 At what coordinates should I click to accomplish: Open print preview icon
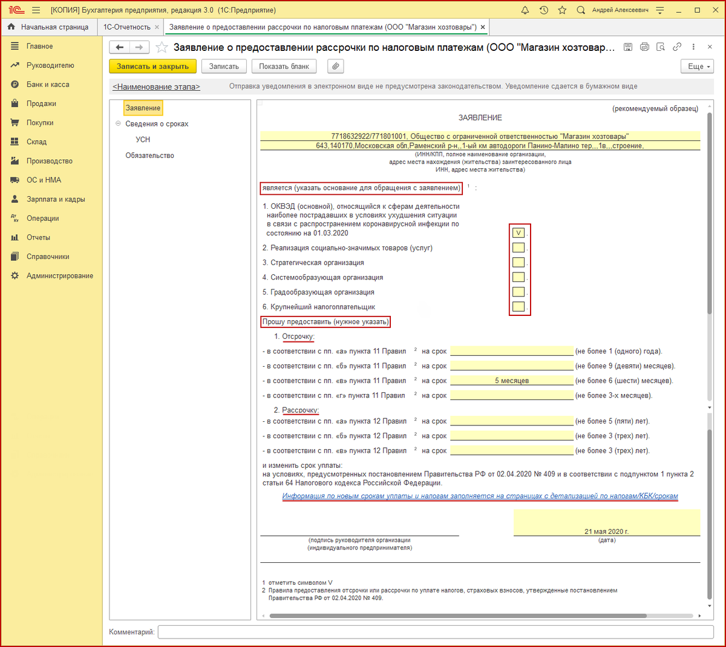point(661,47)
